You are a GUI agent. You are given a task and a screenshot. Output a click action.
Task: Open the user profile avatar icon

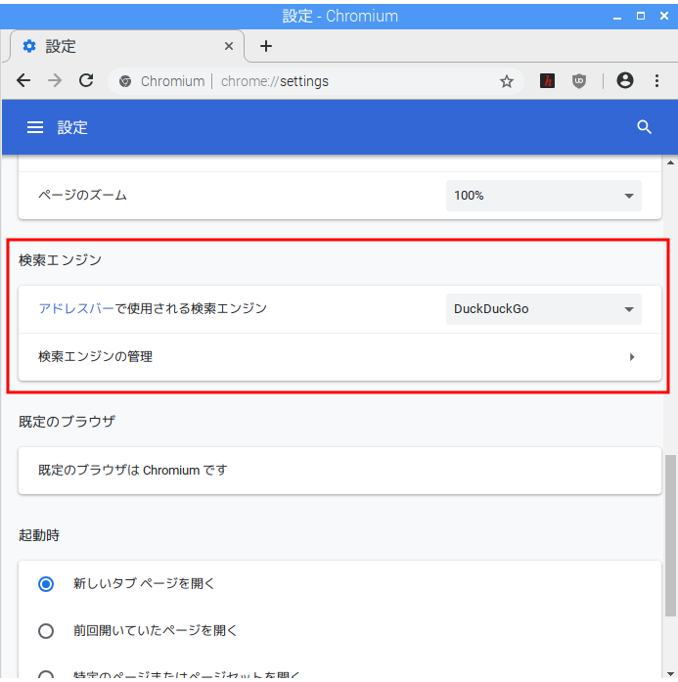point(625,81)
